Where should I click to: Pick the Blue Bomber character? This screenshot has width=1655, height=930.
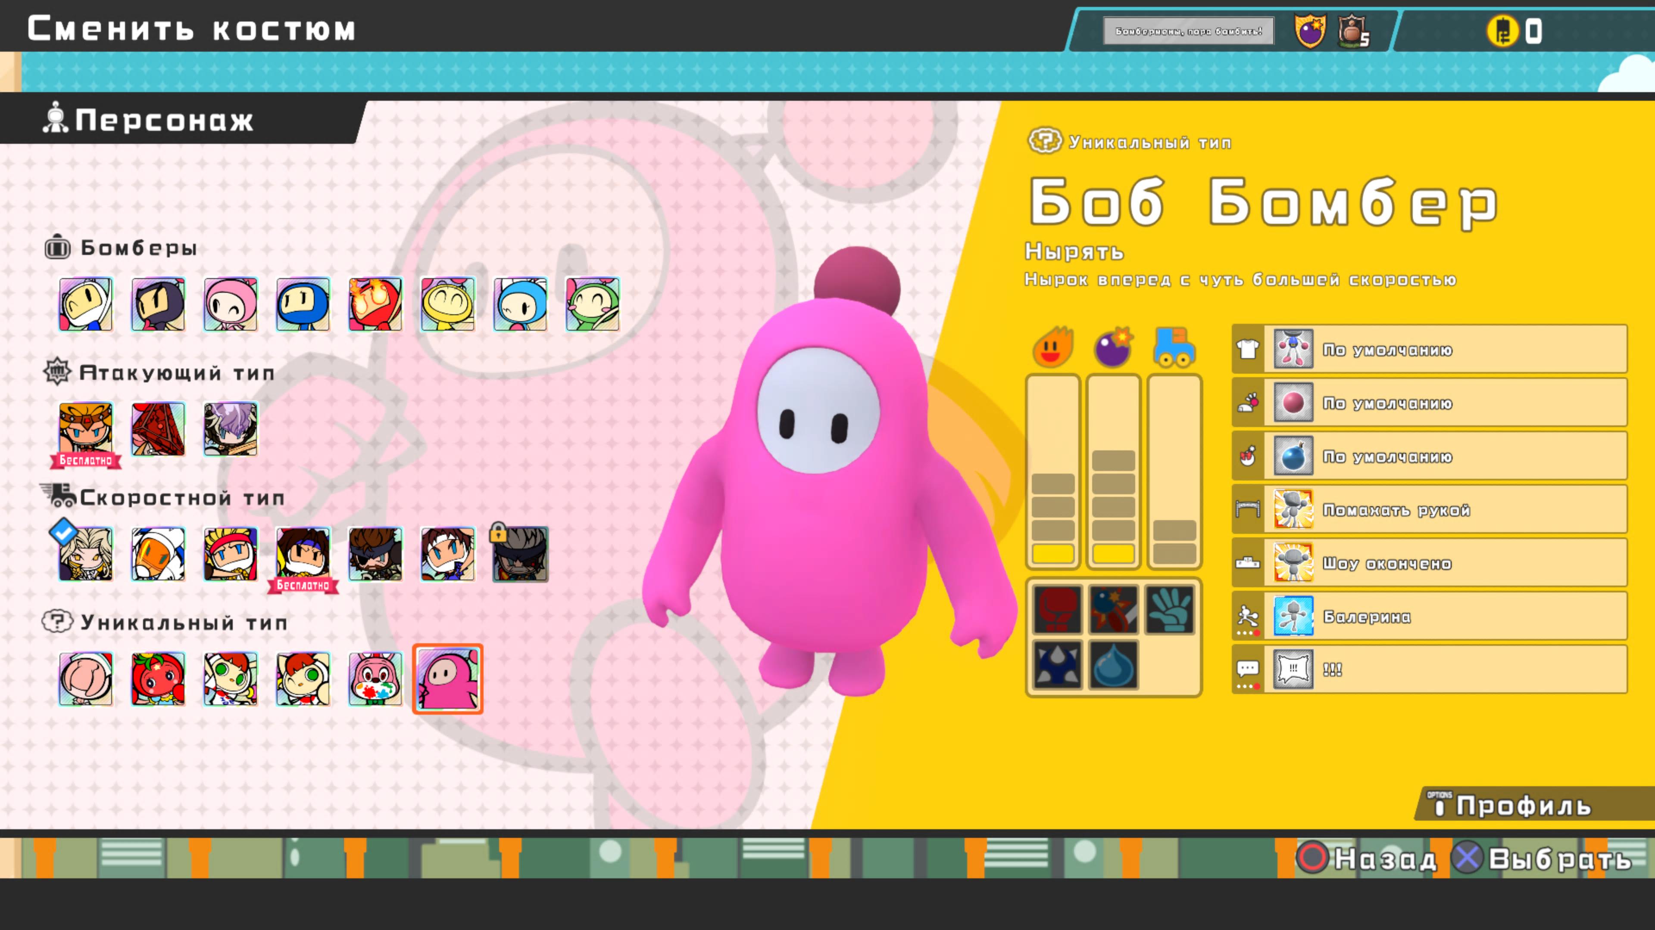click(303, 304)
